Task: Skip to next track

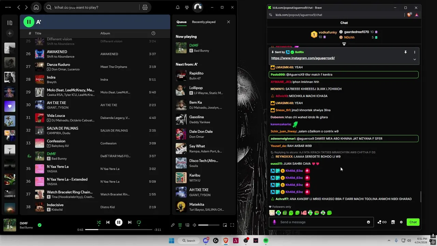Action: (129, 222)
